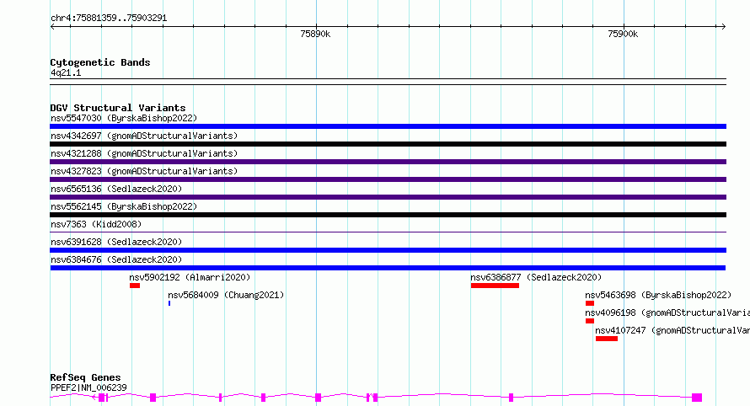Click the last large exon of PPEF2

pos(697,398)
